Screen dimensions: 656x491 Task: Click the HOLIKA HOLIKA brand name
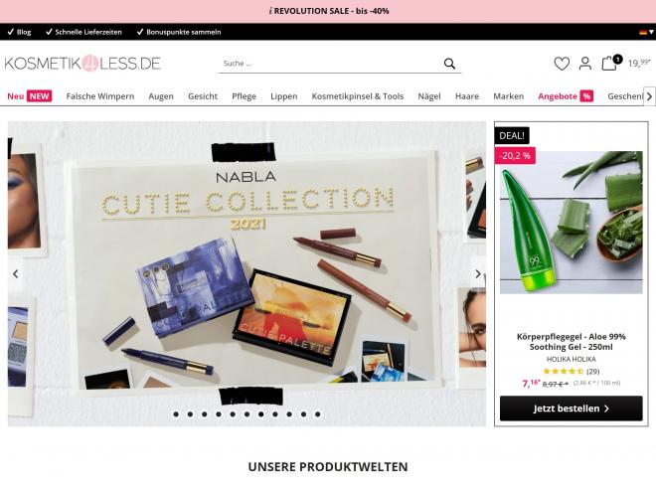pyautogui.click(x=571, y=359)
